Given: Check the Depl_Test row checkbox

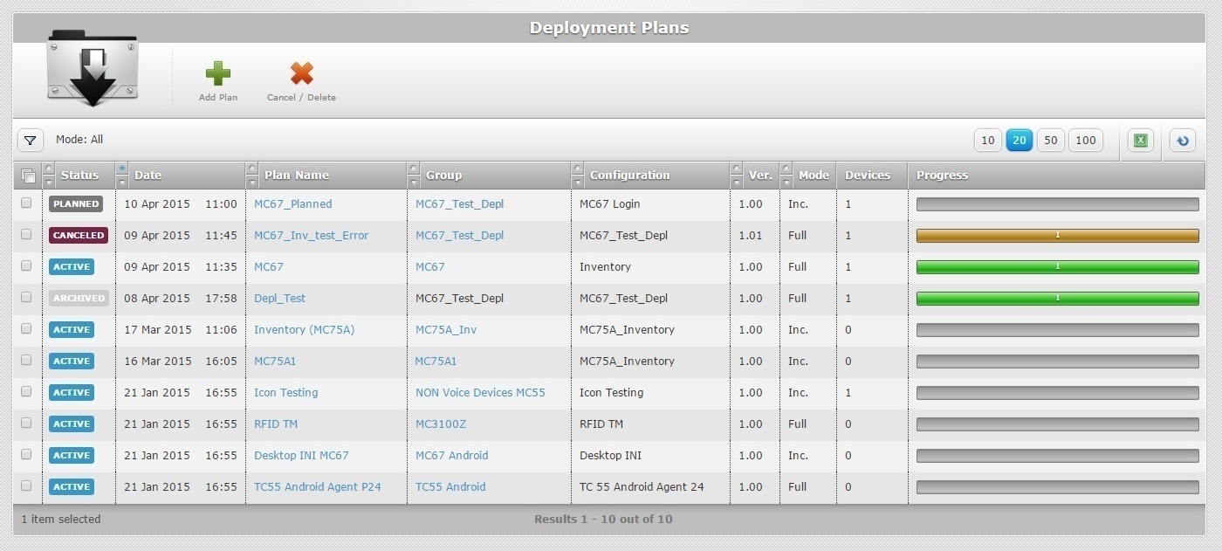Looking at the screenshot, I should point(26,297).
